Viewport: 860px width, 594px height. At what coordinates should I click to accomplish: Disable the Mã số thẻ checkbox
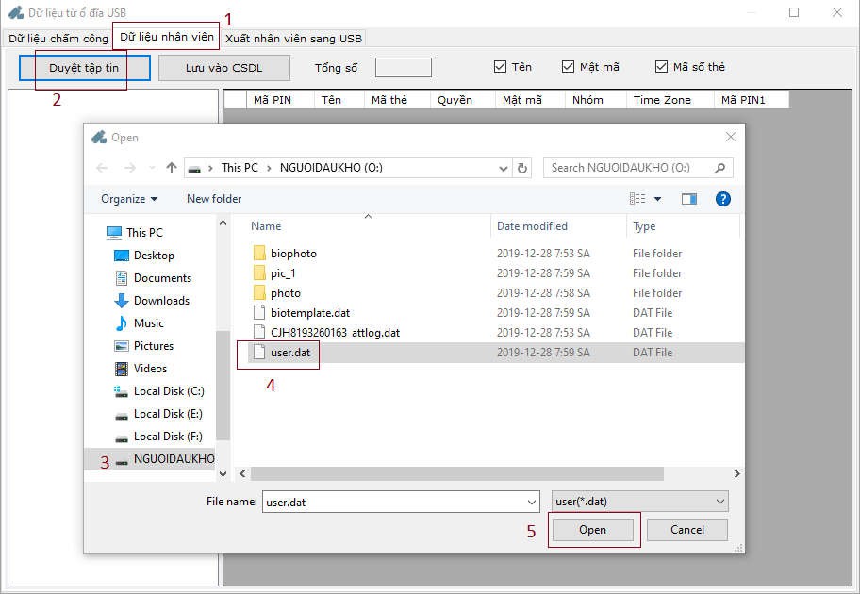662,67
